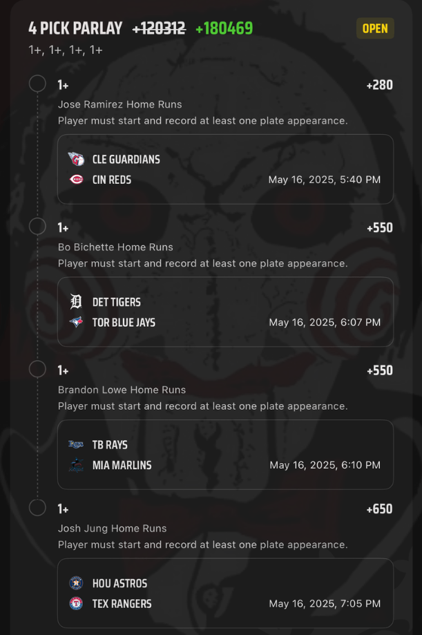Select the Jose Ramirez leg status circle

37,84
